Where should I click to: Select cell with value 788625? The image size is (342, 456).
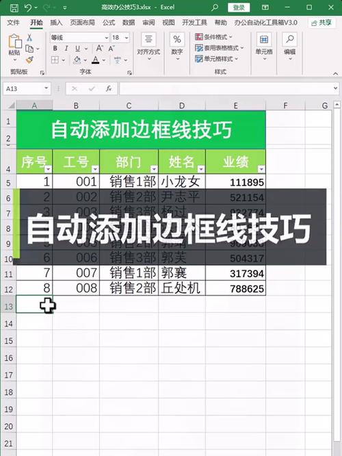click(236, 288)
